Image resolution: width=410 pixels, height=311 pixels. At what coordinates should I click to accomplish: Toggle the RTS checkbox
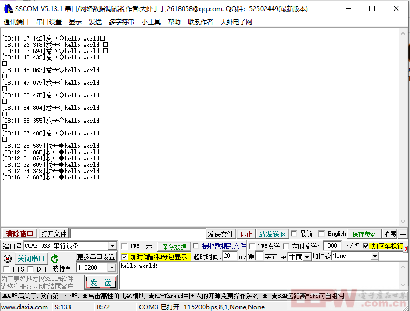tap(6, 269)
